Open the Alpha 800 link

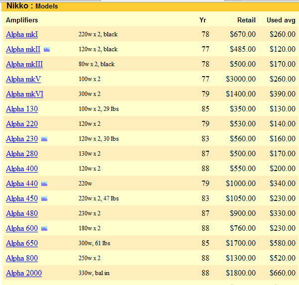click(22, 258)
